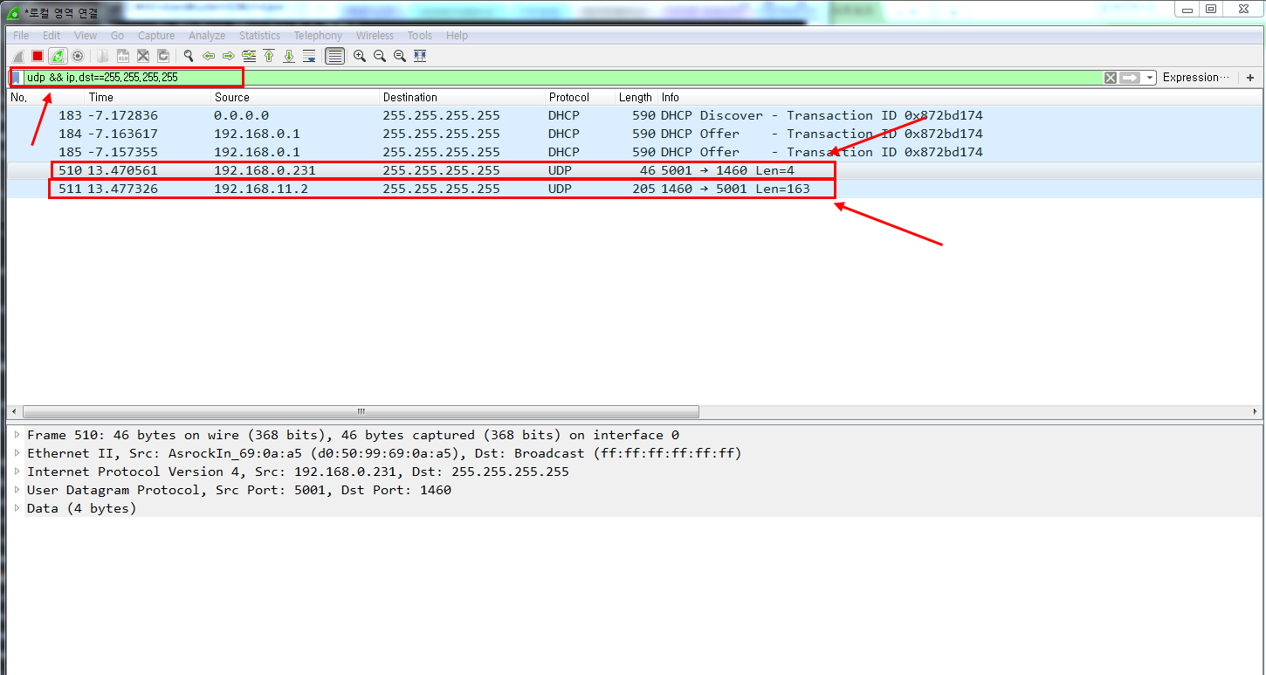The height and width of the screenshot is (675, 1266).
Task: Click the display filter bookmark icon
Action: pos(16,78)
